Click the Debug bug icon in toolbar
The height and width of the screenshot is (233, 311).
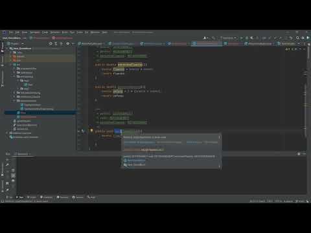click(247, 38)
